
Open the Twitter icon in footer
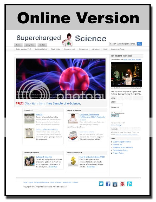click(x=101, y=184)
